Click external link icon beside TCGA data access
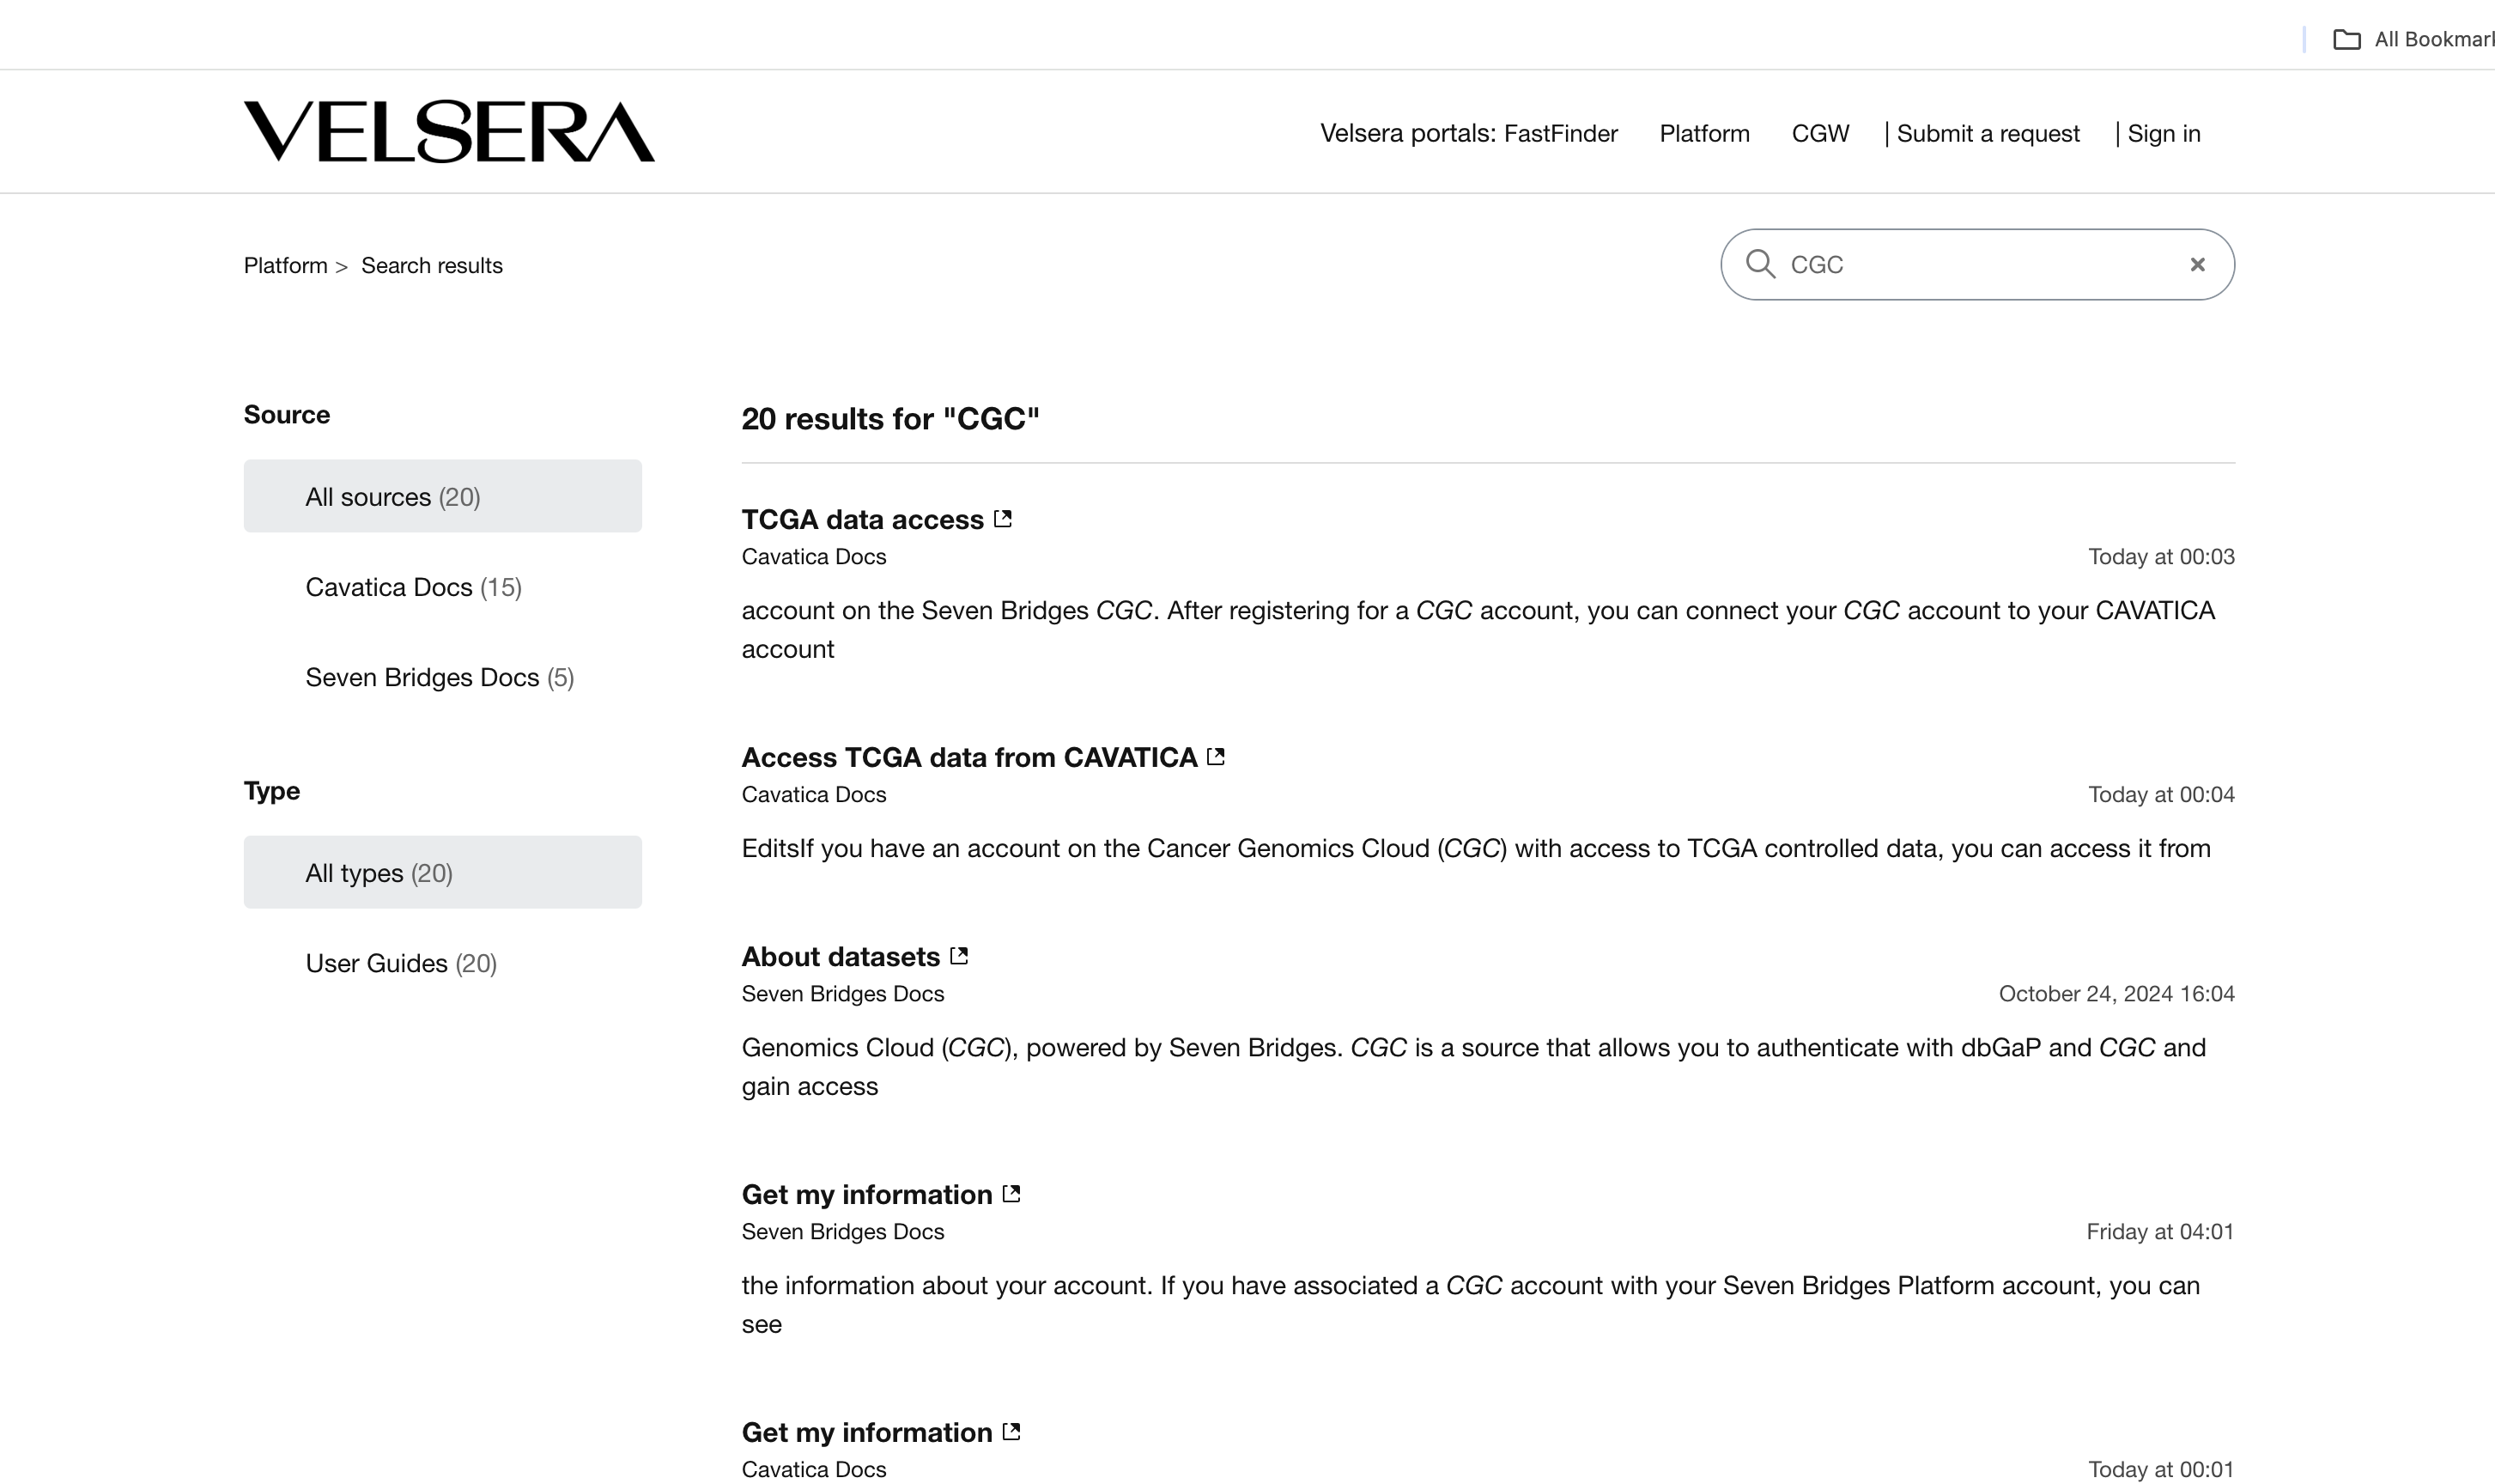This screenshot has height=1484, width=2495. tap(1003, 519)
